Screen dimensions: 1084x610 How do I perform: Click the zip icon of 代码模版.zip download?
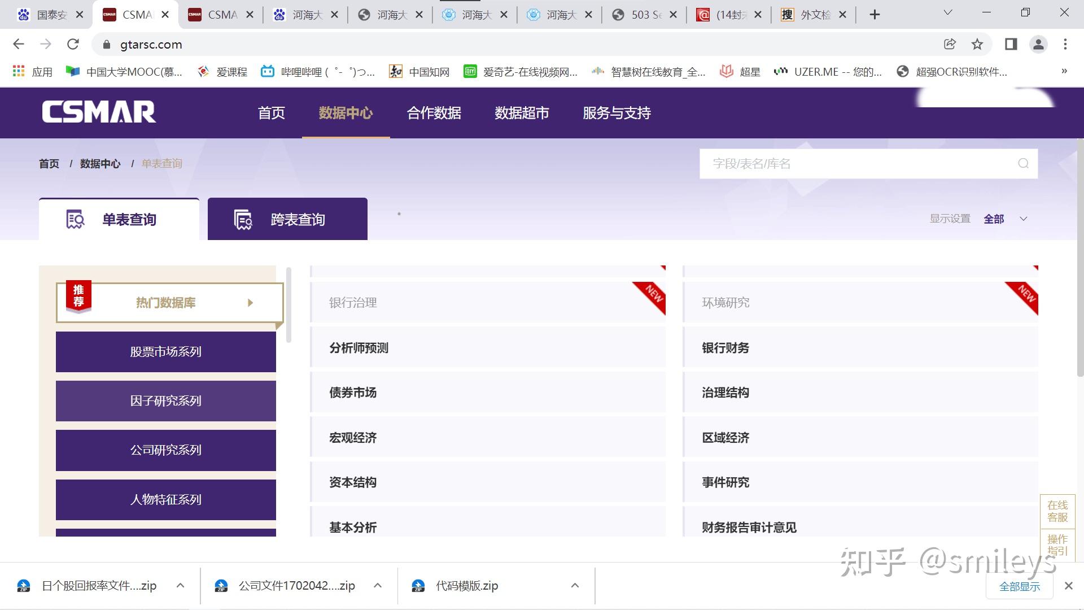[x=418, y=586]
